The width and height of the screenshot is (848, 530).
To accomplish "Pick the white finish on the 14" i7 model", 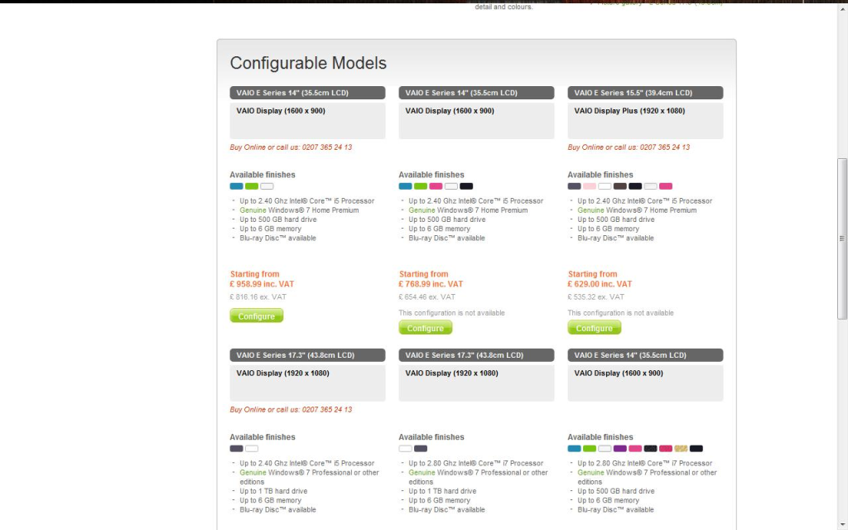I will coord(605,448).
